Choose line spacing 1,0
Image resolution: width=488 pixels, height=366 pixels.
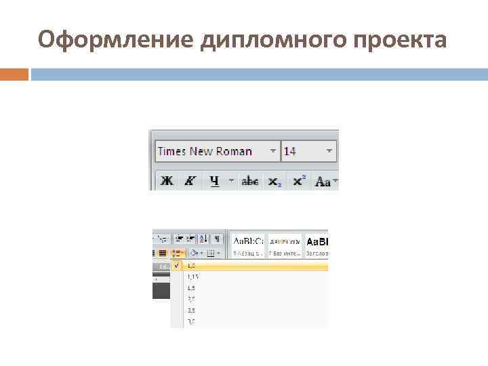(249, 266)
